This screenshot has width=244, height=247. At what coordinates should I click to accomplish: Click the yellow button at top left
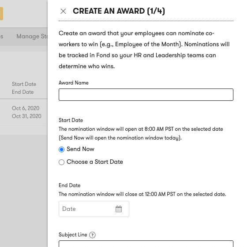(x=1, y=14)
